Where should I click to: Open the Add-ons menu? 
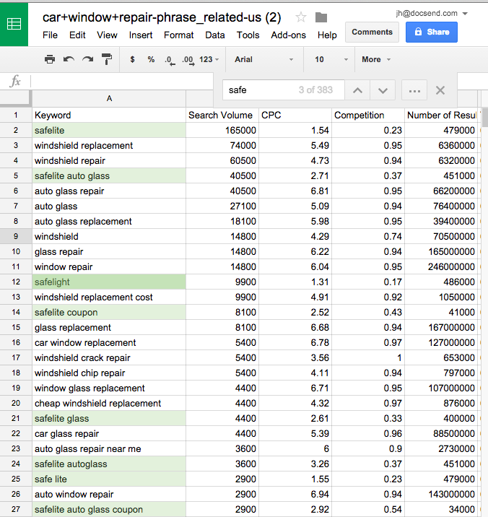(x=288, y=35)
